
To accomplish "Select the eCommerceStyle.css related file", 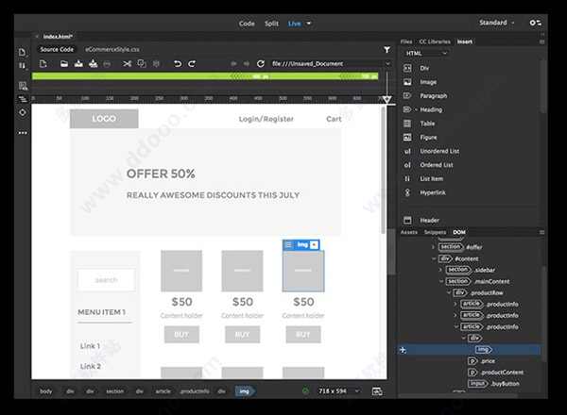I will pos(112,49).
